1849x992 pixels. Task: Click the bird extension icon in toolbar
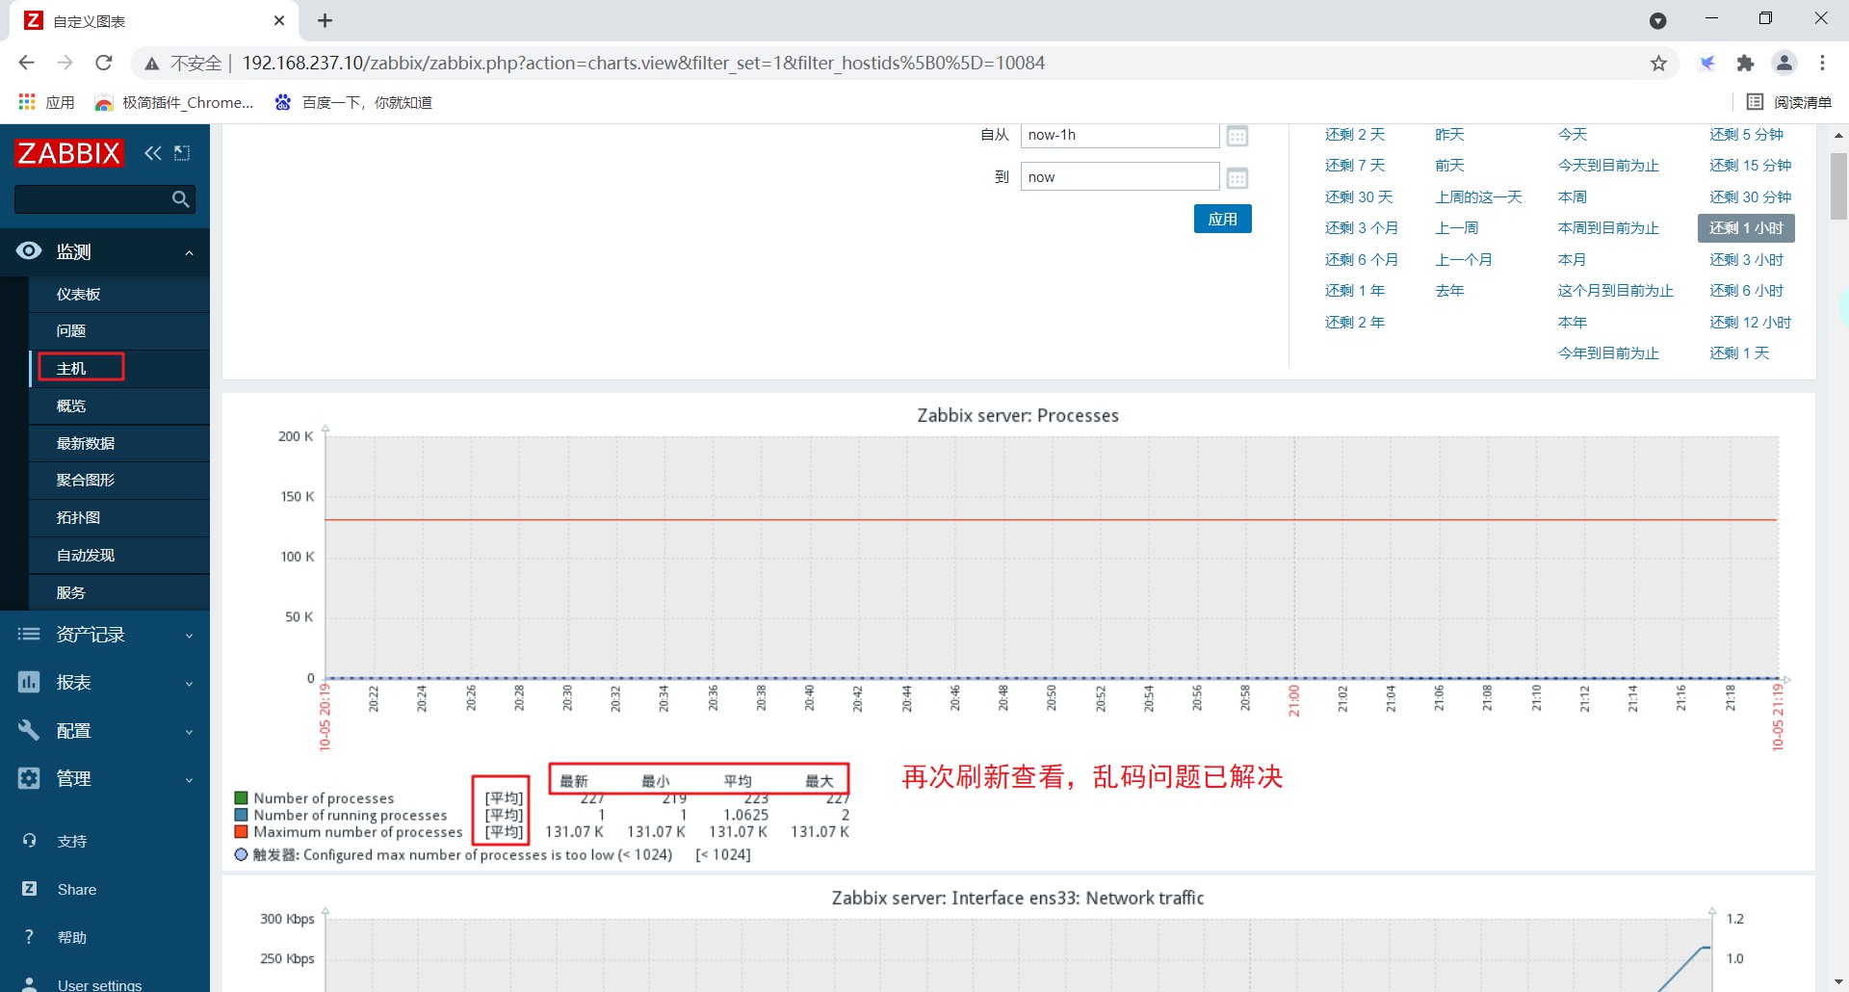pyautogui.click(x=1706, y=64)
